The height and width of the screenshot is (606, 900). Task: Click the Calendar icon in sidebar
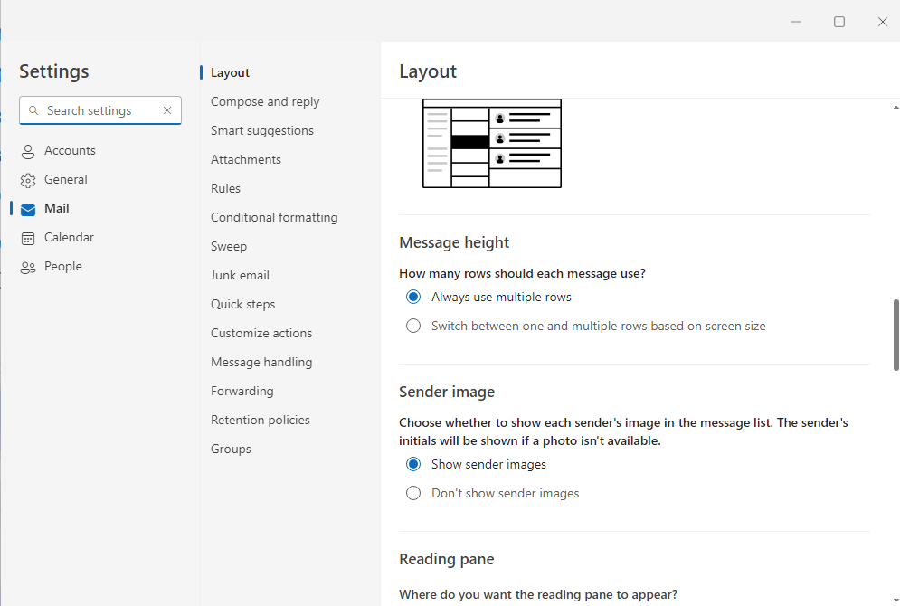tap(27, 239)
